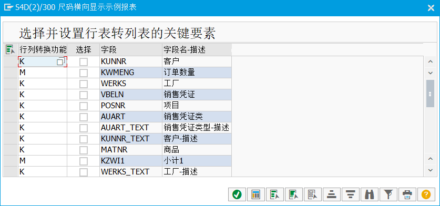
Task: Click the 销售凭证类型-描述 description cell
Action: [x=197, y=128]
